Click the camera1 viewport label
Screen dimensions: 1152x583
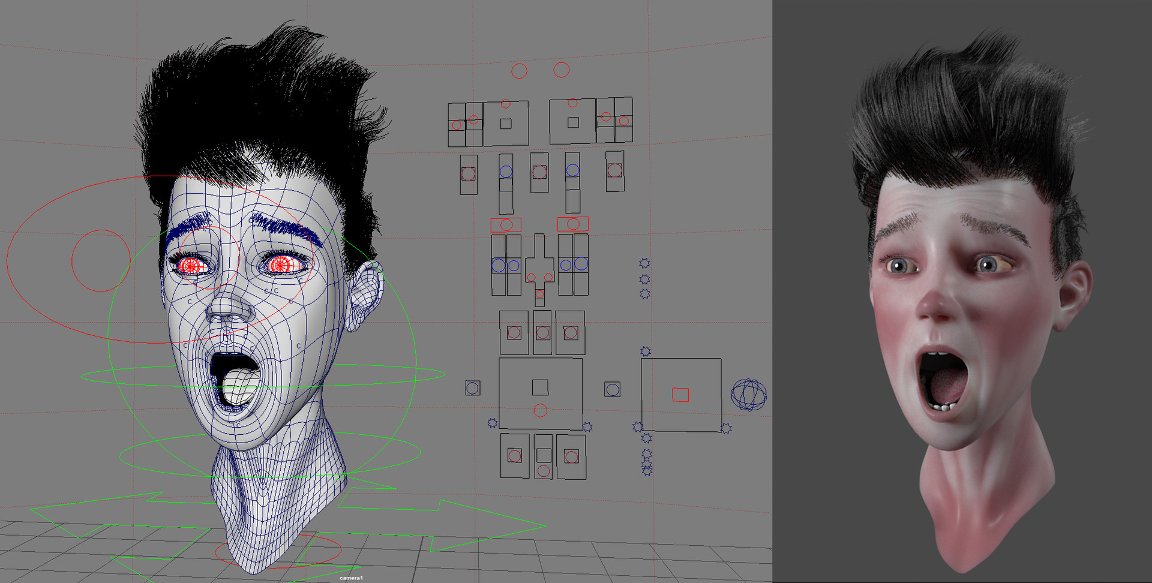tap(351, 578)
